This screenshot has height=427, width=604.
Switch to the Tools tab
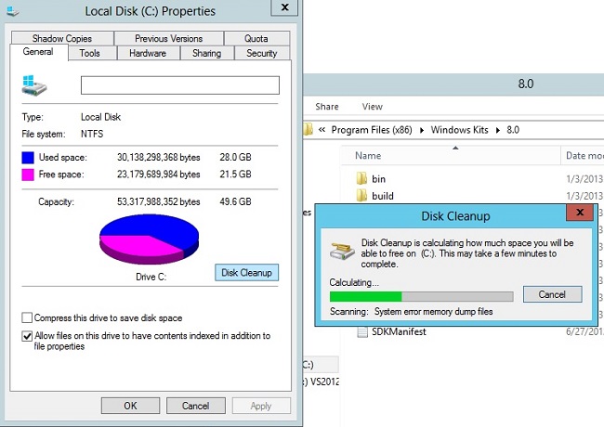tap(89, 53)
